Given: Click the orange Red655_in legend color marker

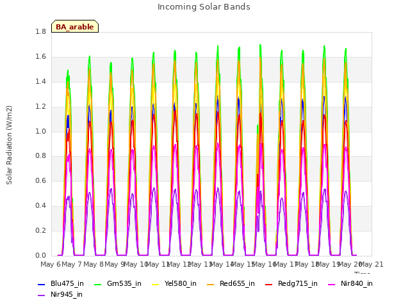Looking at the screenshot, I should [211, 284].
